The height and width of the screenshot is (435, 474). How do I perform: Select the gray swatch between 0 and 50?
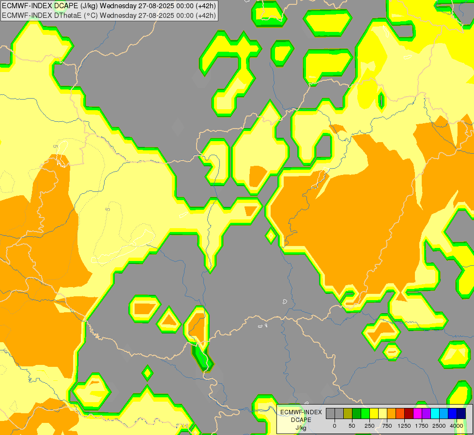click(x=339, y=413)
